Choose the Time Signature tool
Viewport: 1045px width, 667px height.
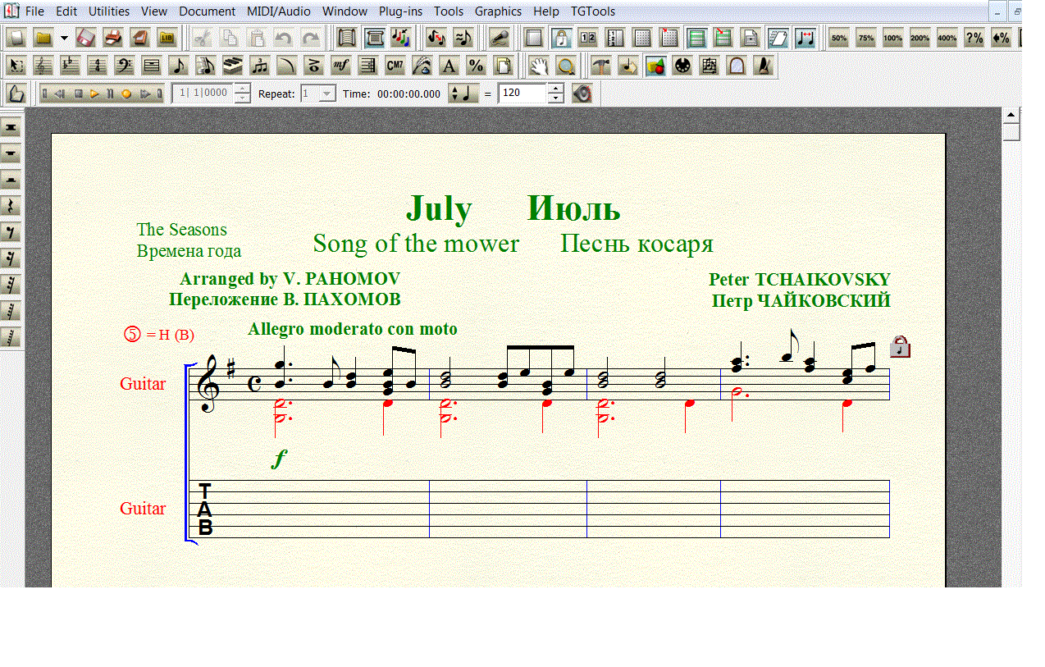click(97, 66)
